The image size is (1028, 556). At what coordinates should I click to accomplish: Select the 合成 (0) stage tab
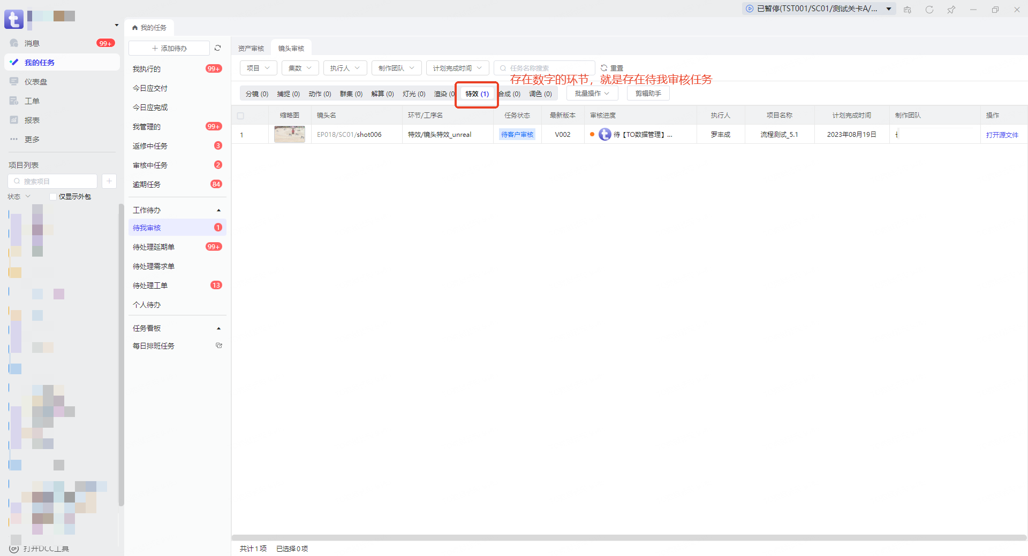coord(510,94)
